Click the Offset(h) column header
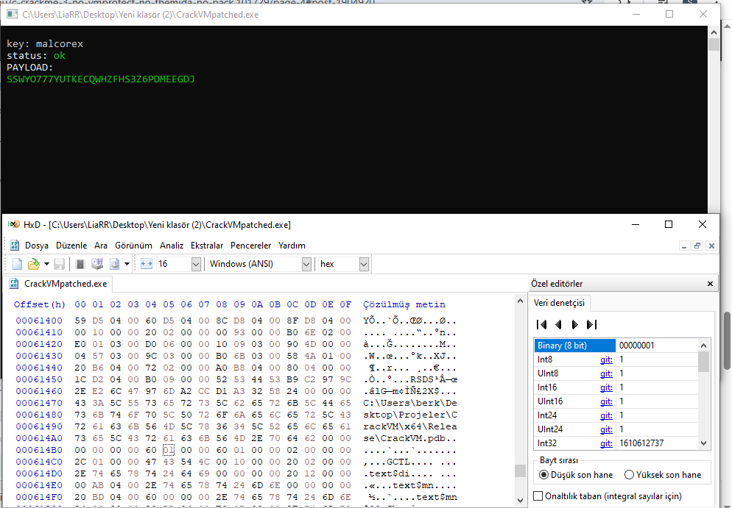Viewport: 732px width, 508px height. pyautogui.click(x=40, y=304)
